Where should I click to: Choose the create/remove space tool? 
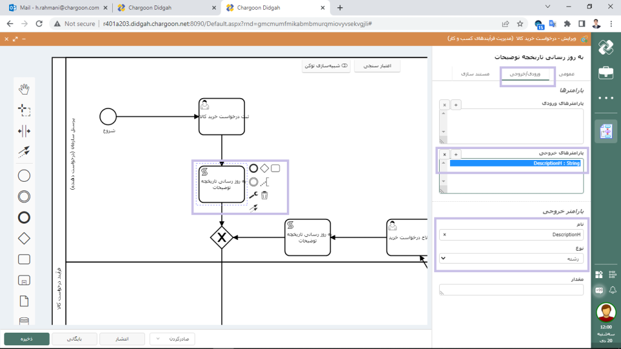24,131
